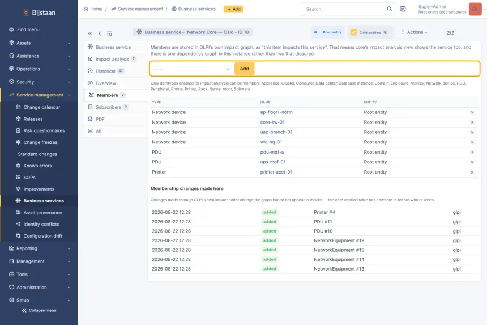Toggle Root entity view button
The width and height of the screenshot is (487, 325).
pos(328,32)
